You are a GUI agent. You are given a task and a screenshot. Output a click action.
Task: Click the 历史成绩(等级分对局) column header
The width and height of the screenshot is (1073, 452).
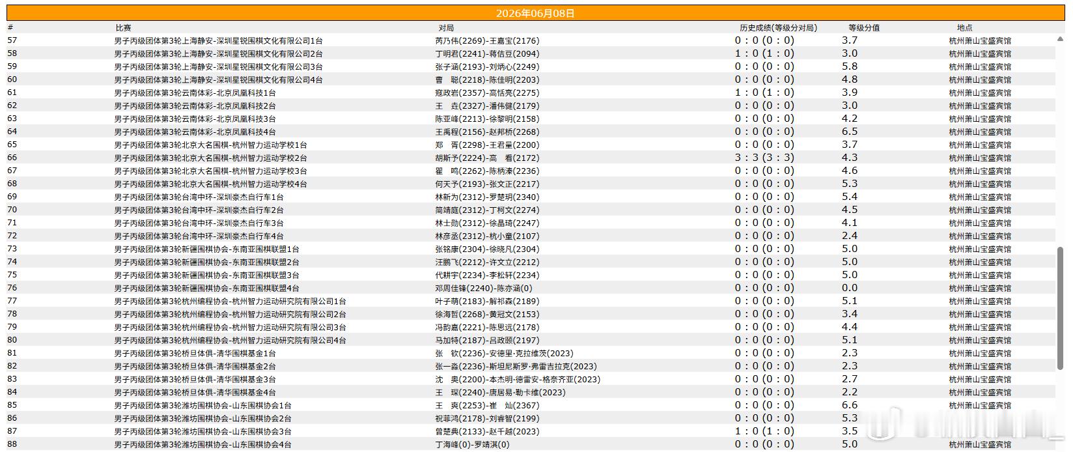click(778, 27)
